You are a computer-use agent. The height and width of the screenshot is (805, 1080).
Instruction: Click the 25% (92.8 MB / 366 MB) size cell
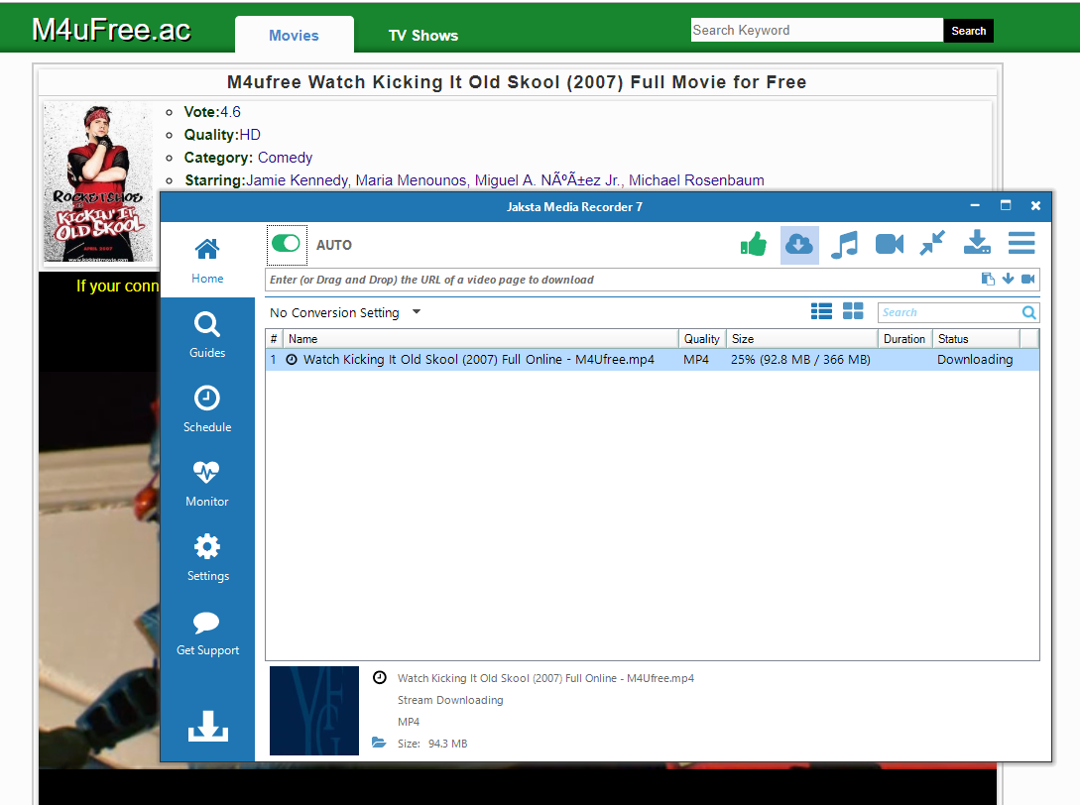tap(800, 360)
